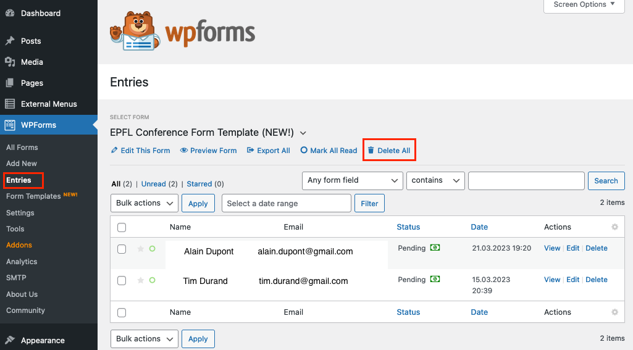Click the top Apply button
Viewport: 633px width, 350px height.
(x=198, y=204)
